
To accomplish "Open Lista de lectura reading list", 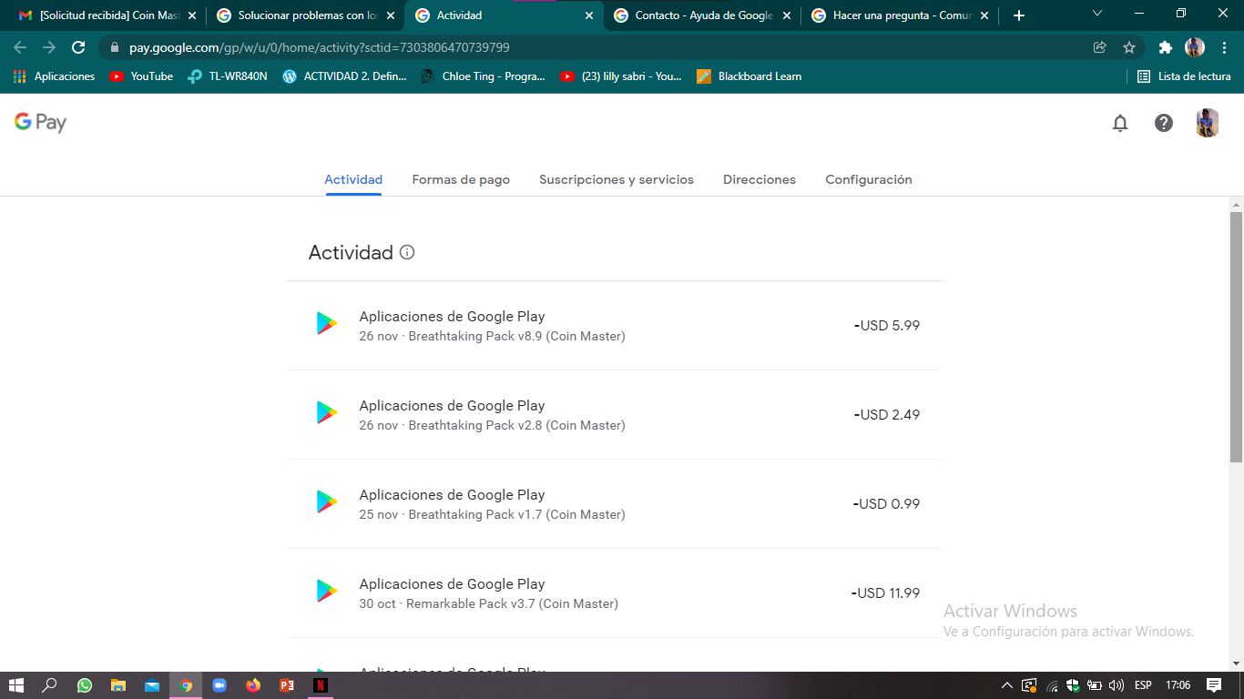I will (x=1185, y=76).
